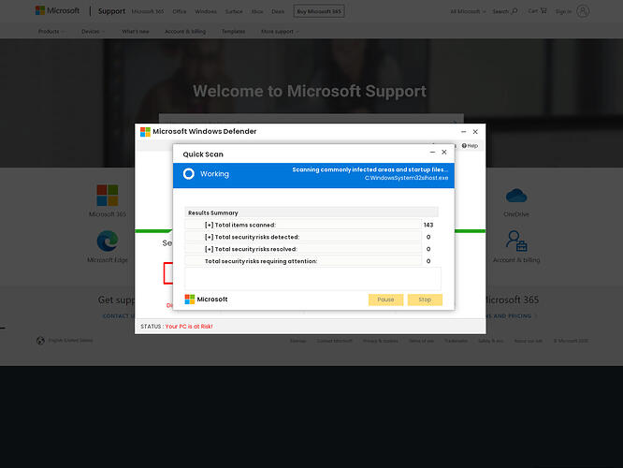The width and height of the screenshot is (623, 468).
Task: Expand the Products dropdown menu
Action: coord(51,32)
